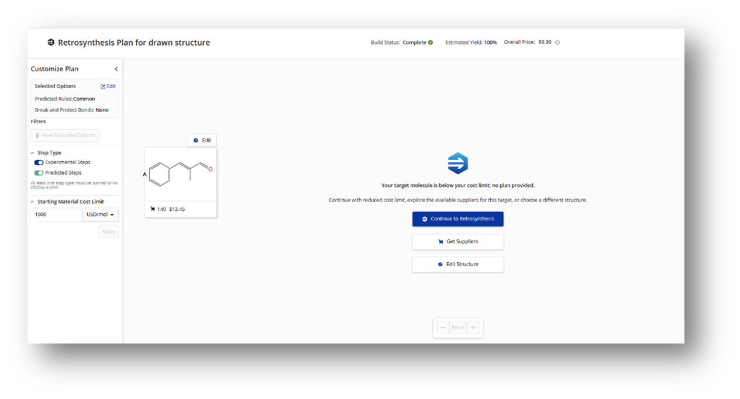Click the green Build Status complete check icon
The height and width of the screenshot is (399, 740).
tap(431, 43)
